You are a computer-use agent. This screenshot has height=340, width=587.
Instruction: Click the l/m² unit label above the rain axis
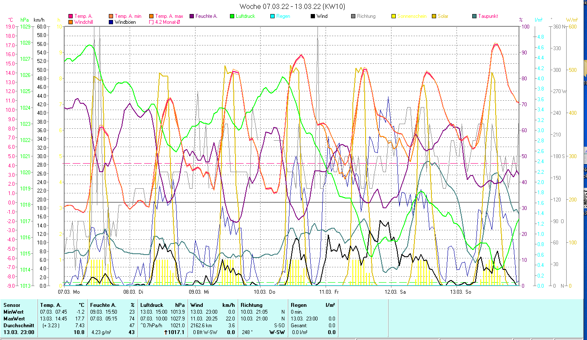(539, 20)
